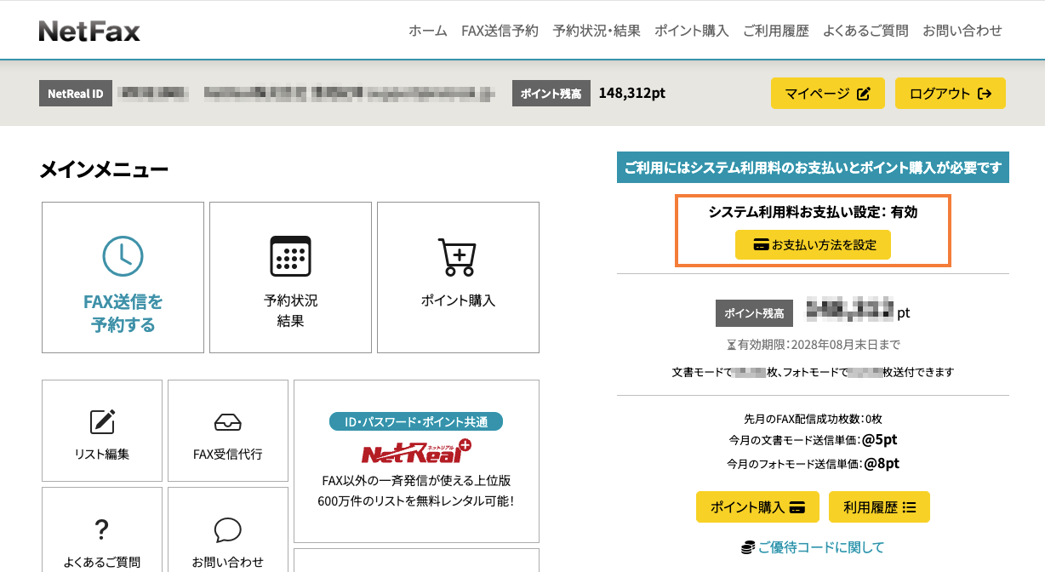Click the メインメニュー heading
The width and height of the screenshot is (1045, 572).
point(104,170)
